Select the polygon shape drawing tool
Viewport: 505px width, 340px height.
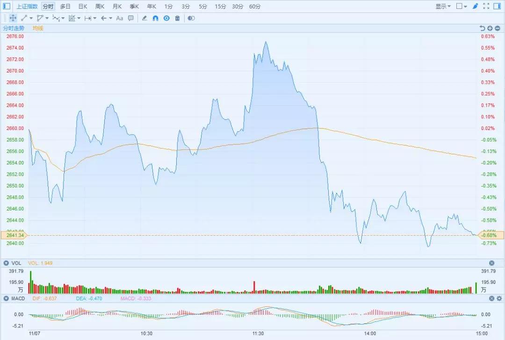(x=40, y=18)
